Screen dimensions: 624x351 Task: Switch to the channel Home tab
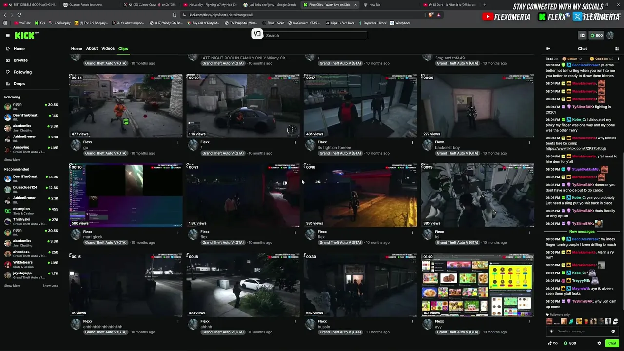pyautogui.click(x=77, y=49)
